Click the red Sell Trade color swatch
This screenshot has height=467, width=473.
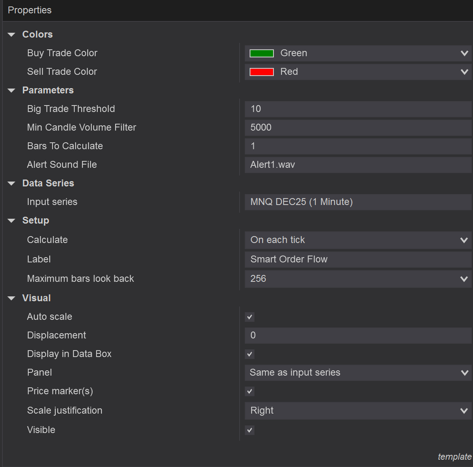(262, 72)
